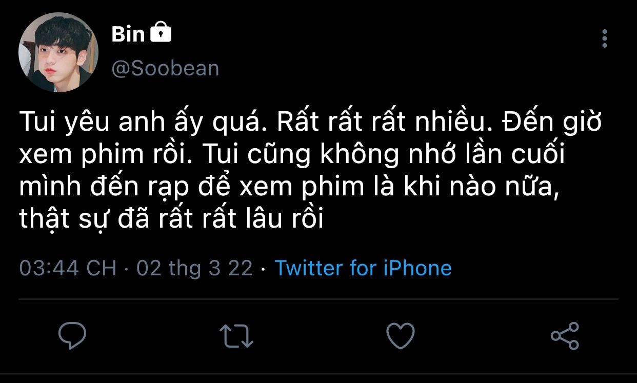637x383 pixels.
Task: Open Bin's profile picture
Action: point(58,52)
